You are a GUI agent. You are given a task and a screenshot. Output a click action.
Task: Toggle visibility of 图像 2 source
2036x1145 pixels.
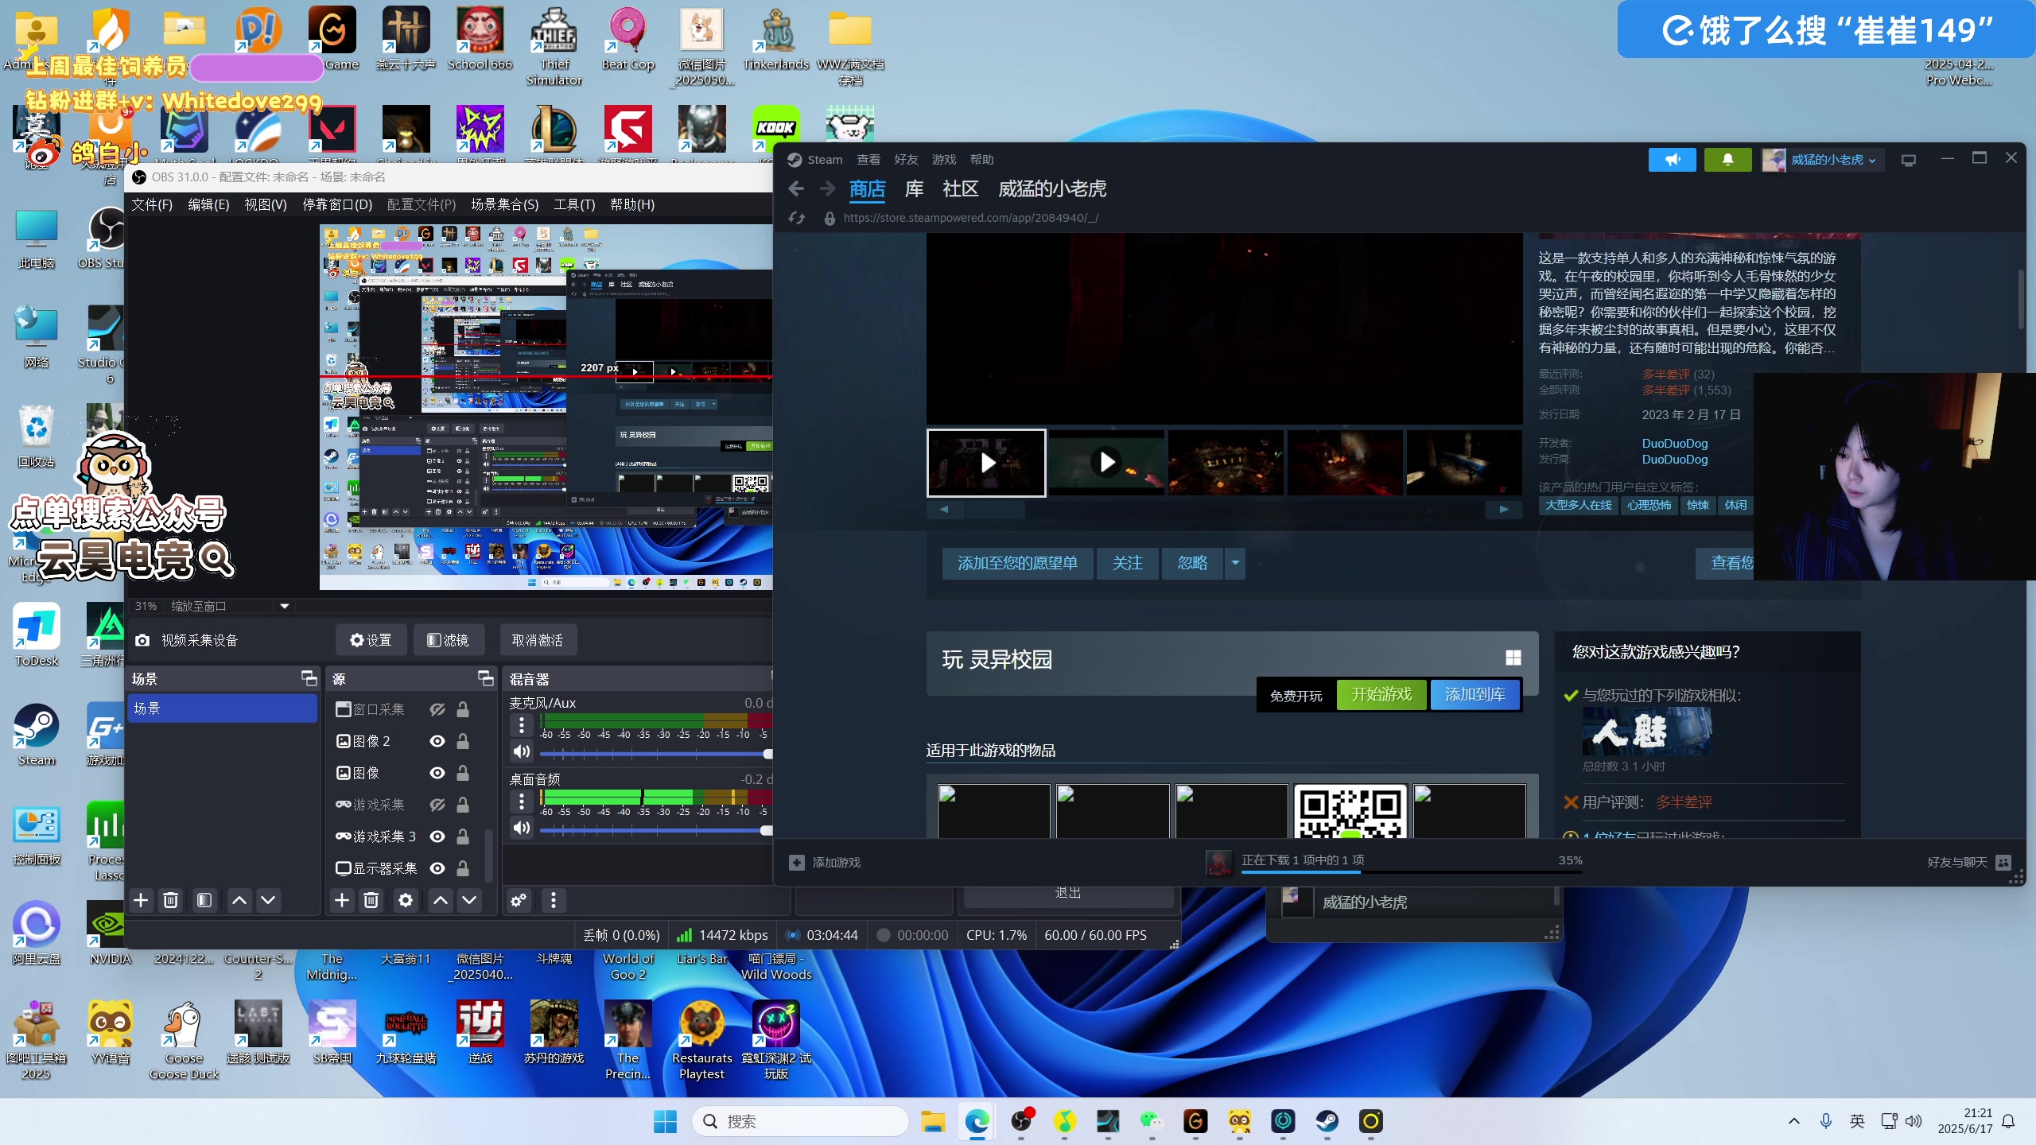[437, 741]
